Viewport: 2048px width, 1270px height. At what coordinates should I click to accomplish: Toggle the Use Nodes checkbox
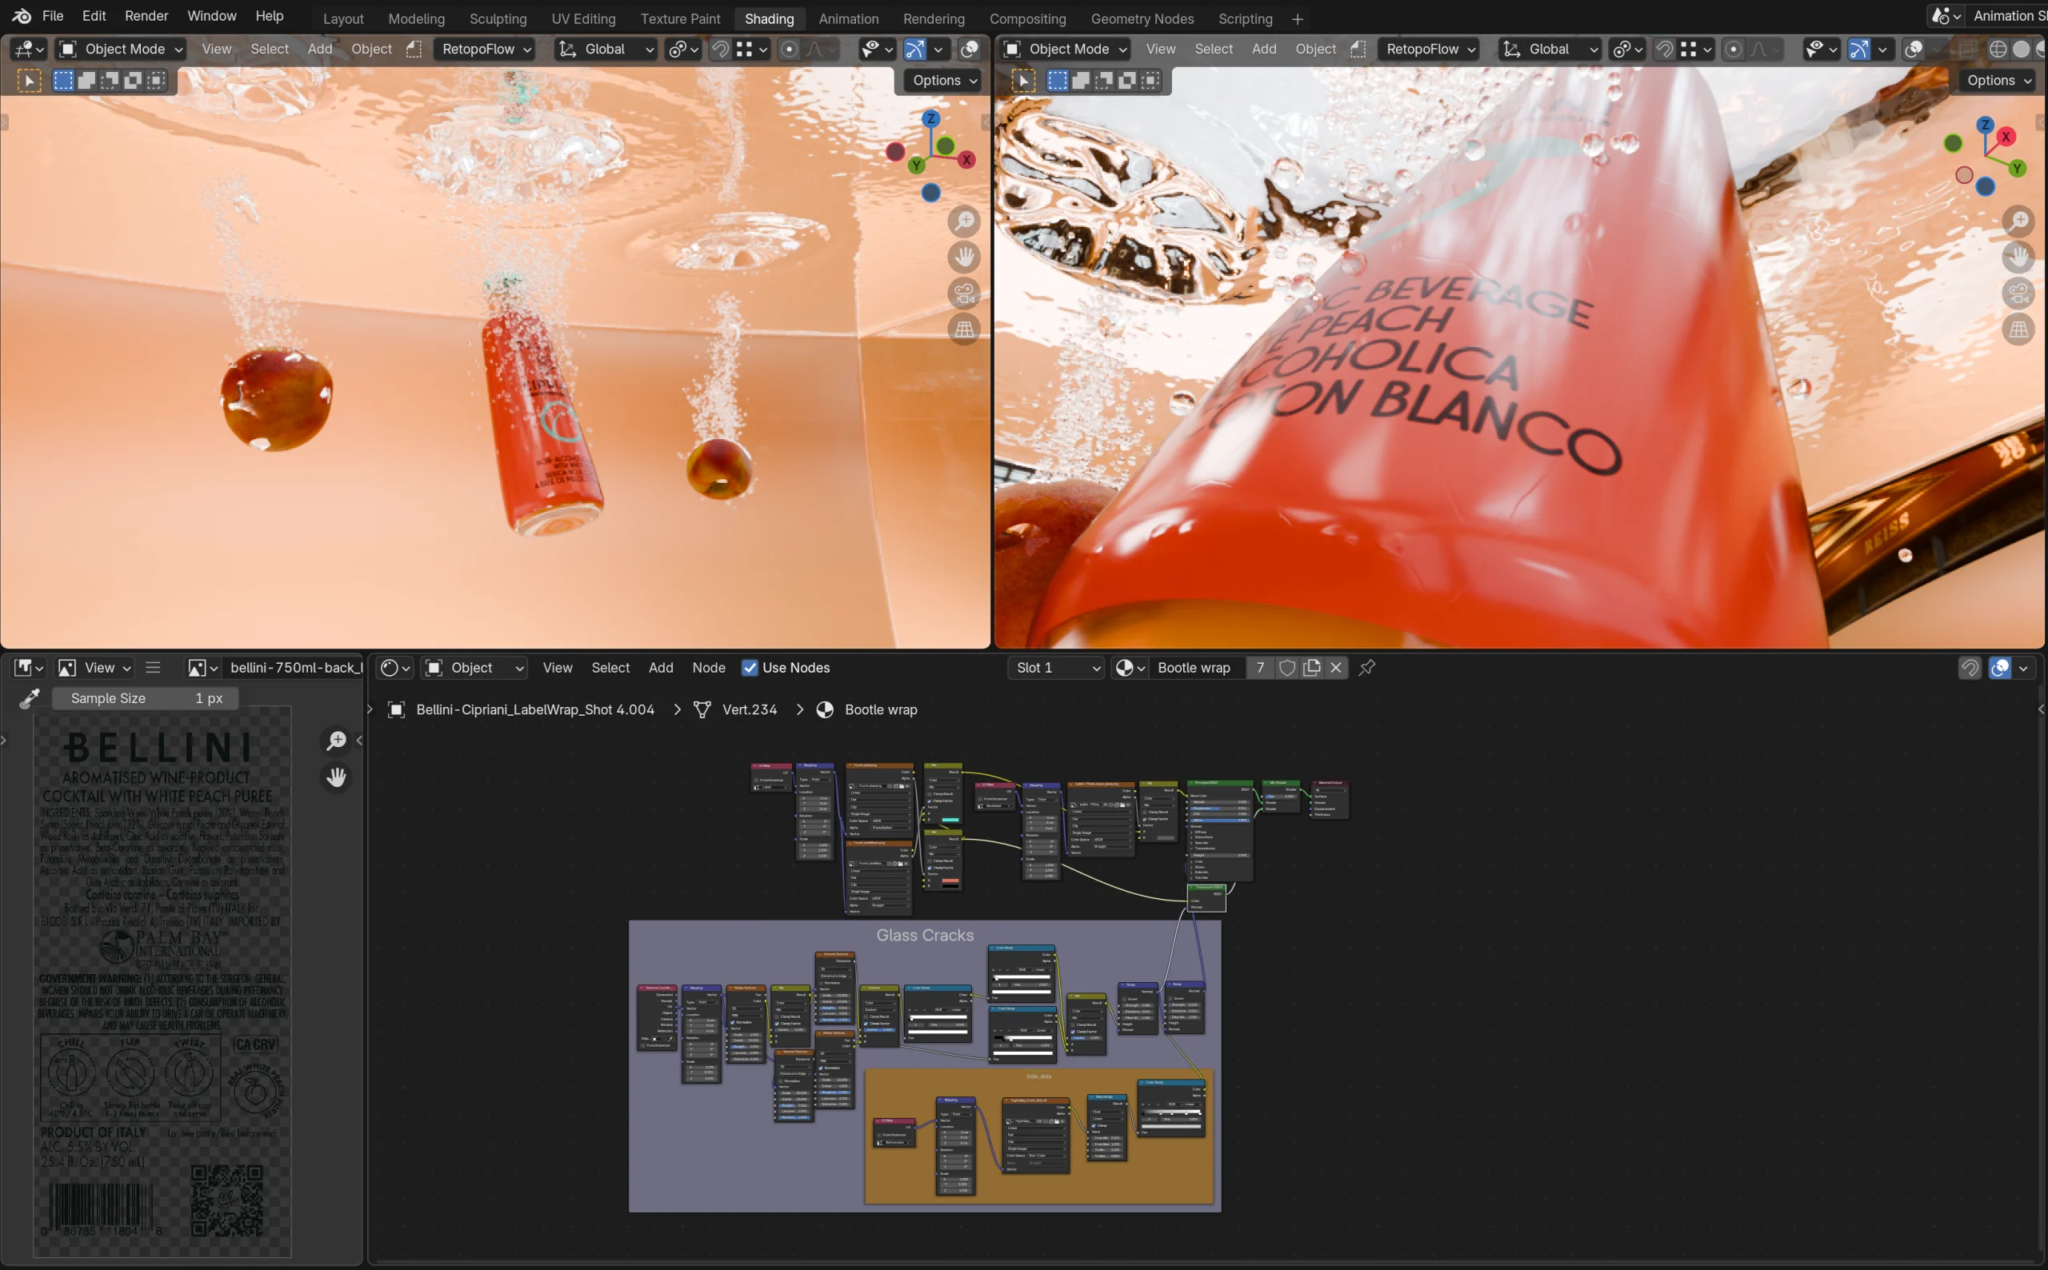click(750, 667)
